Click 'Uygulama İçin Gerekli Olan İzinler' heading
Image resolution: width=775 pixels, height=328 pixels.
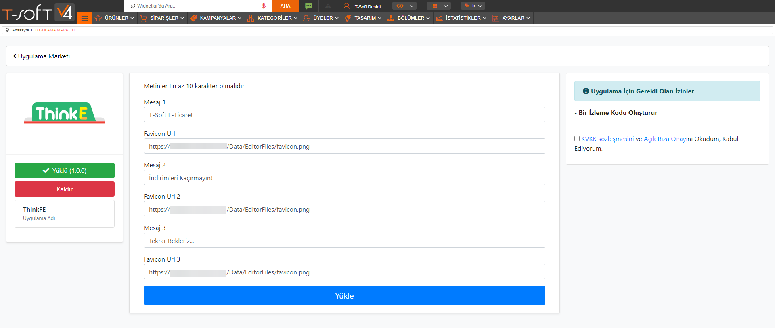642,91
